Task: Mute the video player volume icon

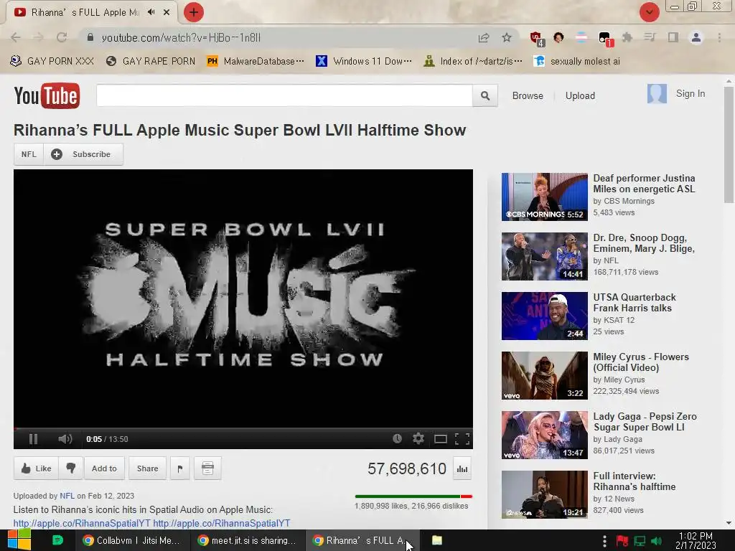Action: point(65,439)
